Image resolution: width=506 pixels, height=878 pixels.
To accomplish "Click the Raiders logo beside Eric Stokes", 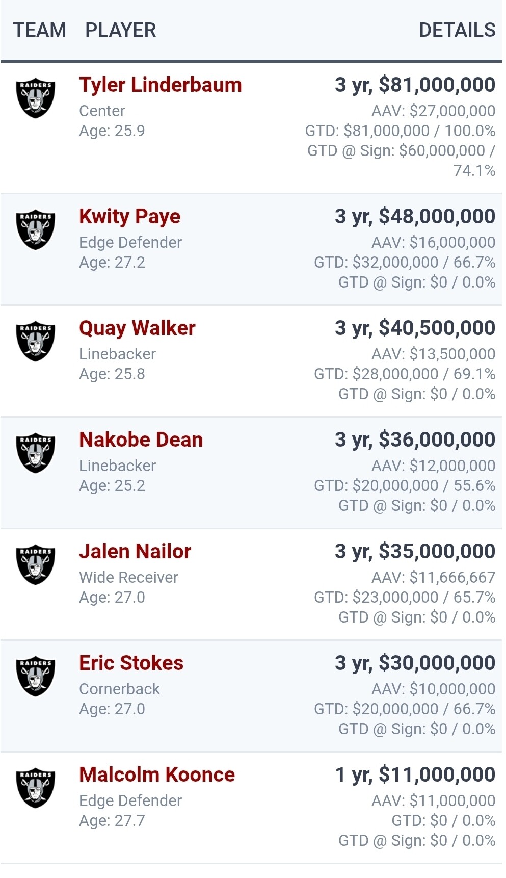I will [35, 676].
